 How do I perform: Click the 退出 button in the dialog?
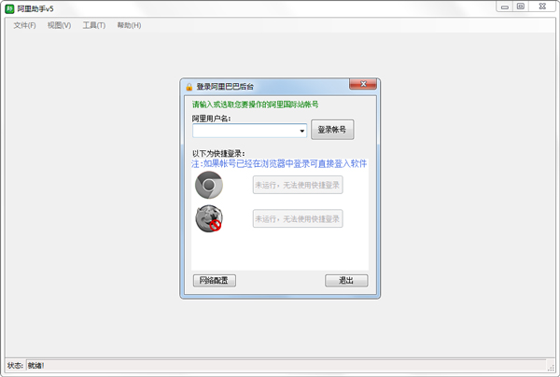click(346, 280)
